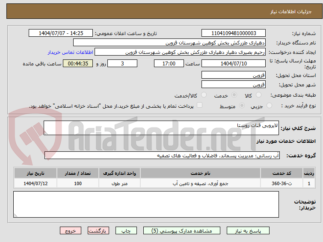The width and height of the screenshot is (323, 242).
Task: Click the نوع فرآیند خرید label
Action: point(299,106)
